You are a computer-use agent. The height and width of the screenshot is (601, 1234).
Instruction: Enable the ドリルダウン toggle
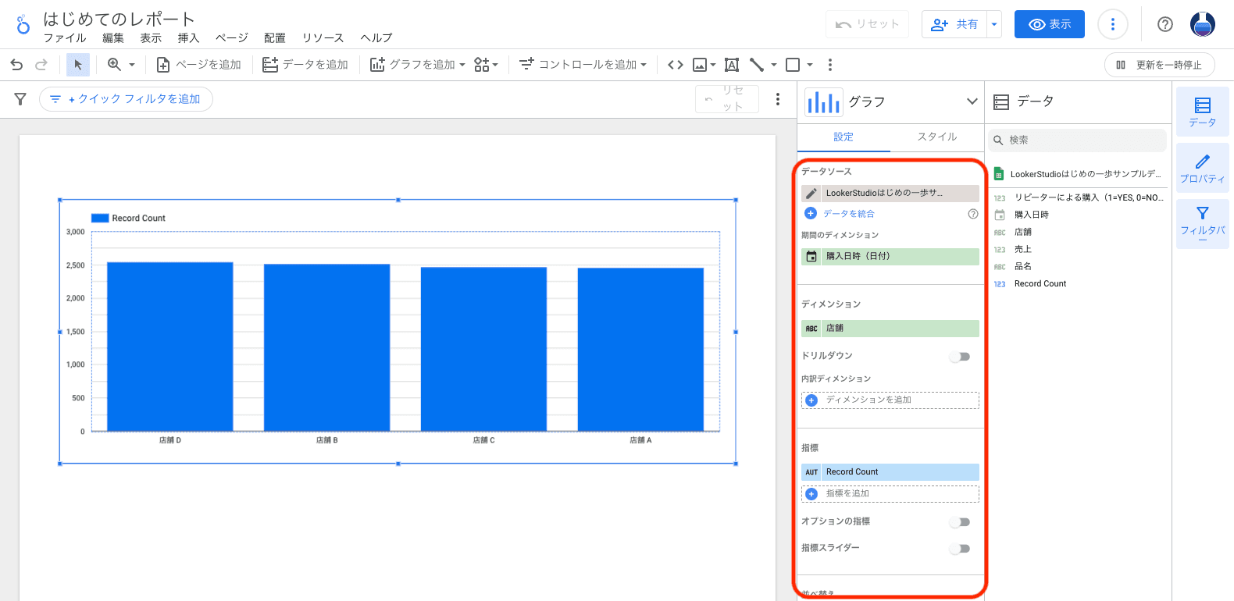click(960, 357)
